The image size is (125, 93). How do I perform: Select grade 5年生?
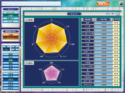click(11, 86)
